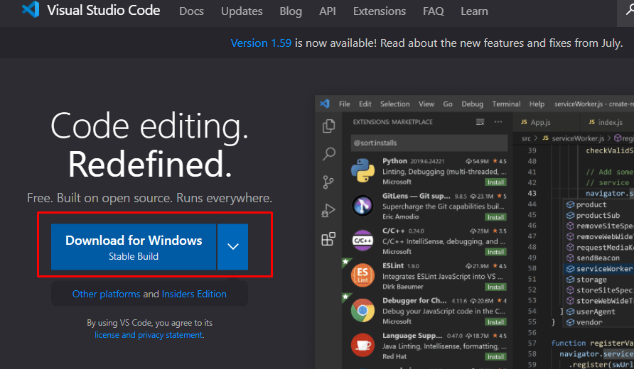This screenshot has height=369, width=634.
Task: Install the C/C++ extension
Action: (495, 253)
